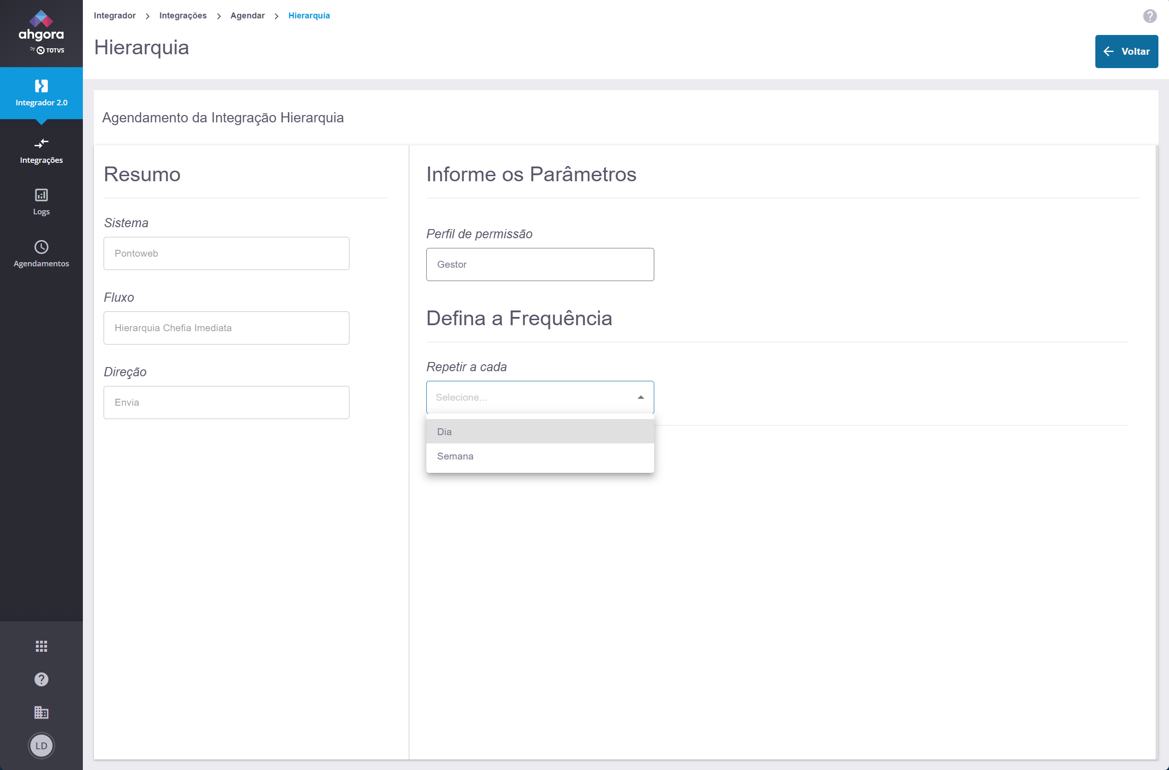This screenshot has height=770, width=1169.
Task: Open the apps grid icon
Action: [x=41, y=646]
